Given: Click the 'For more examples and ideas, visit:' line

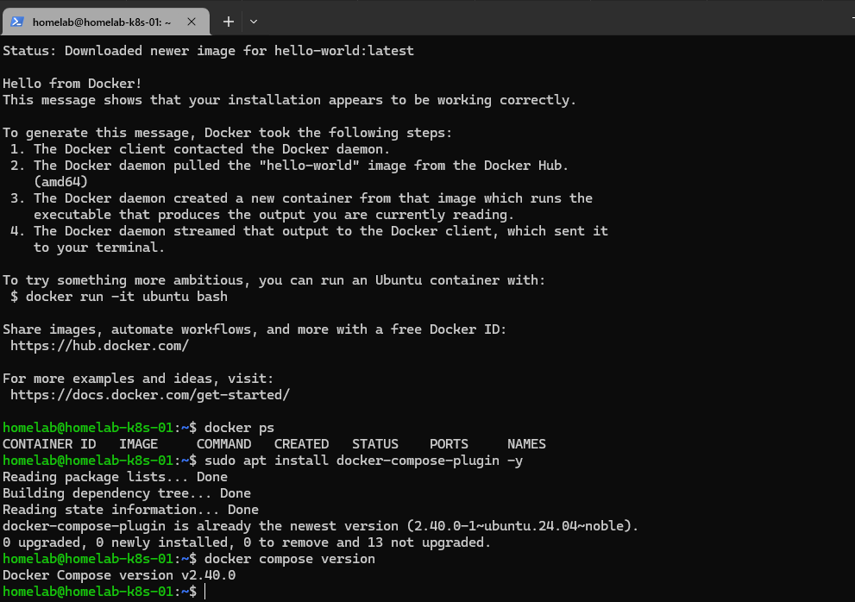Looking at the screenshot, I should point(138,379).
